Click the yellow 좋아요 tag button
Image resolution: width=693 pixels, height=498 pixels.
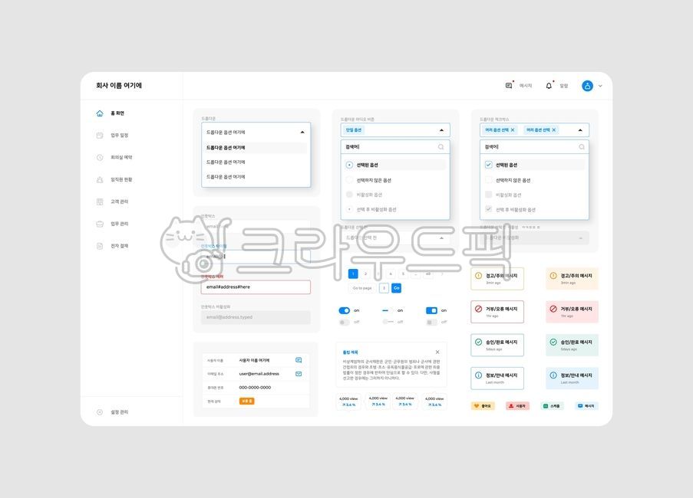point(483,405)
